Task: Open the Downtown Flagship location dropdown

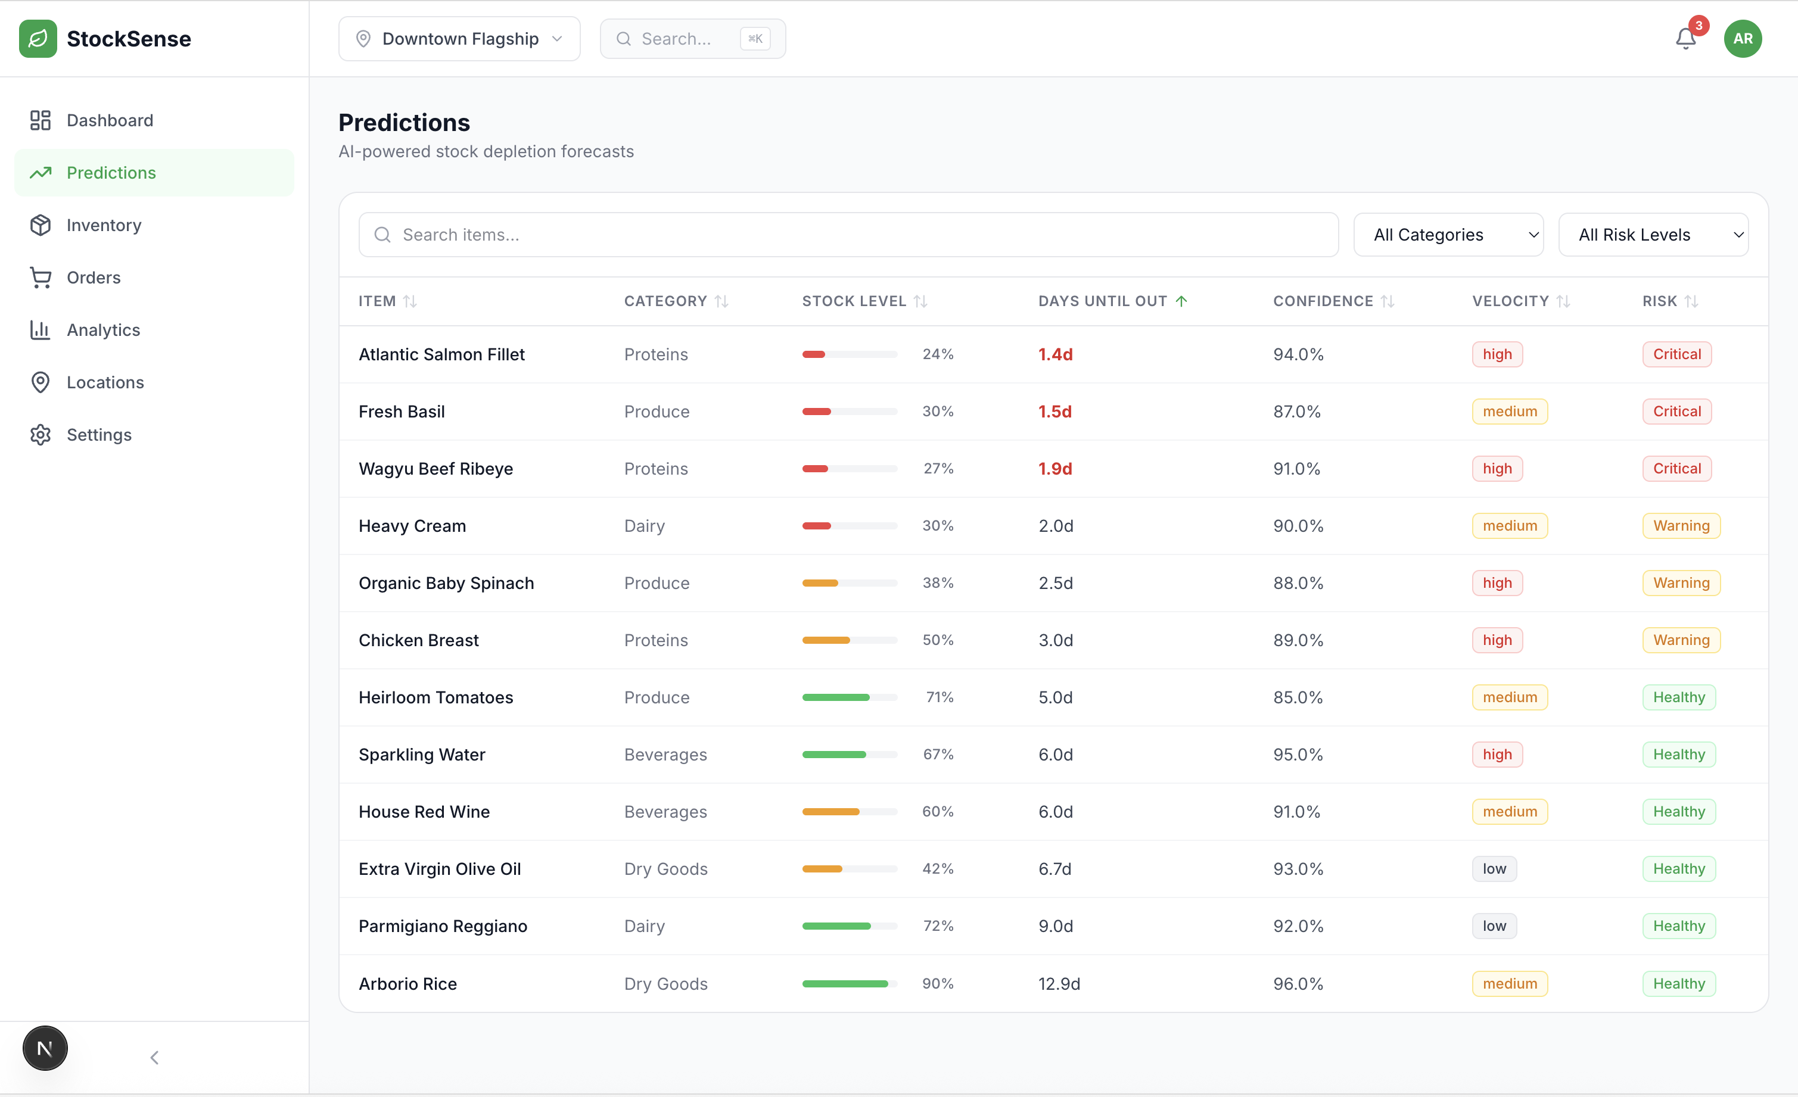Action: click(x=459, y=39)
